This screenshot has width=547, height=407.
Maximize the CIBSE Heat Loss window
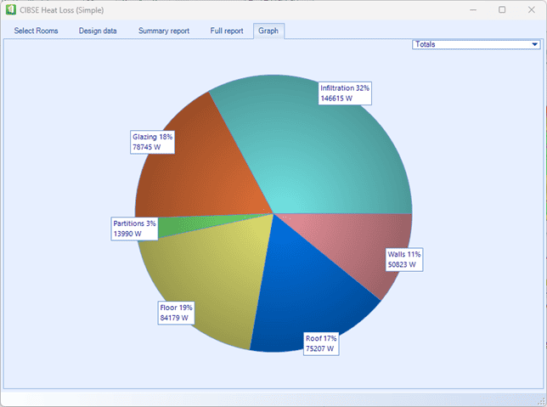(x=502, y=9)
